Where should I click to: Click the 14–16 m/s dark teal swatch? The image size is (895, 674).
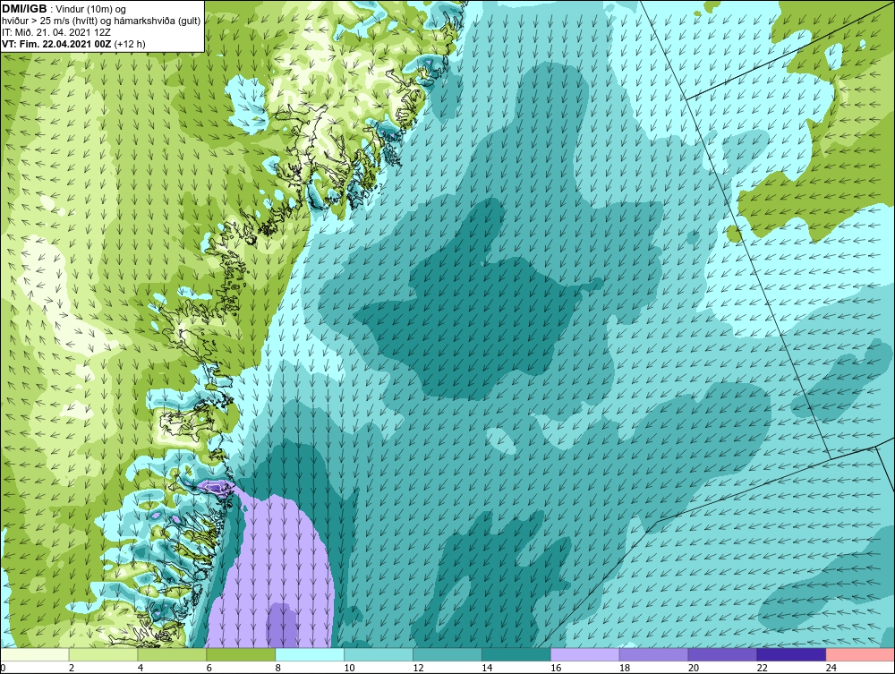(516, 654)
